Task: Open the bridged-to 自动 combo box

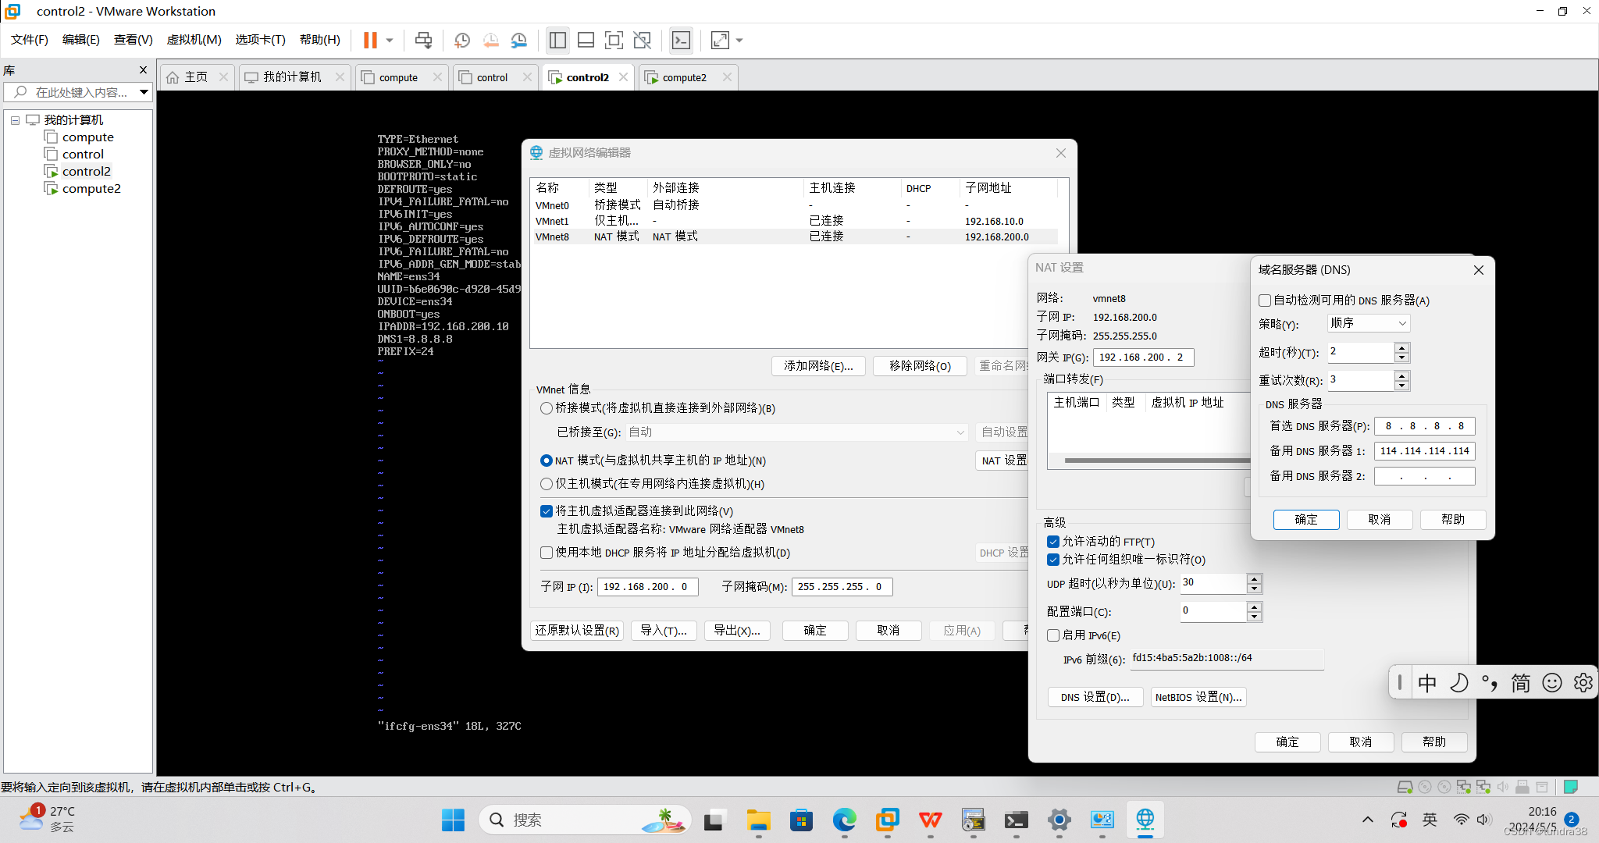Action: pos(797,432)
